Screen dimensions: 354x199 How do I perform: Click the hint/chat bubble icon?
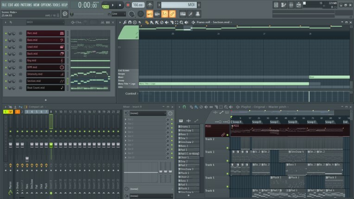[x=65, y=14]
